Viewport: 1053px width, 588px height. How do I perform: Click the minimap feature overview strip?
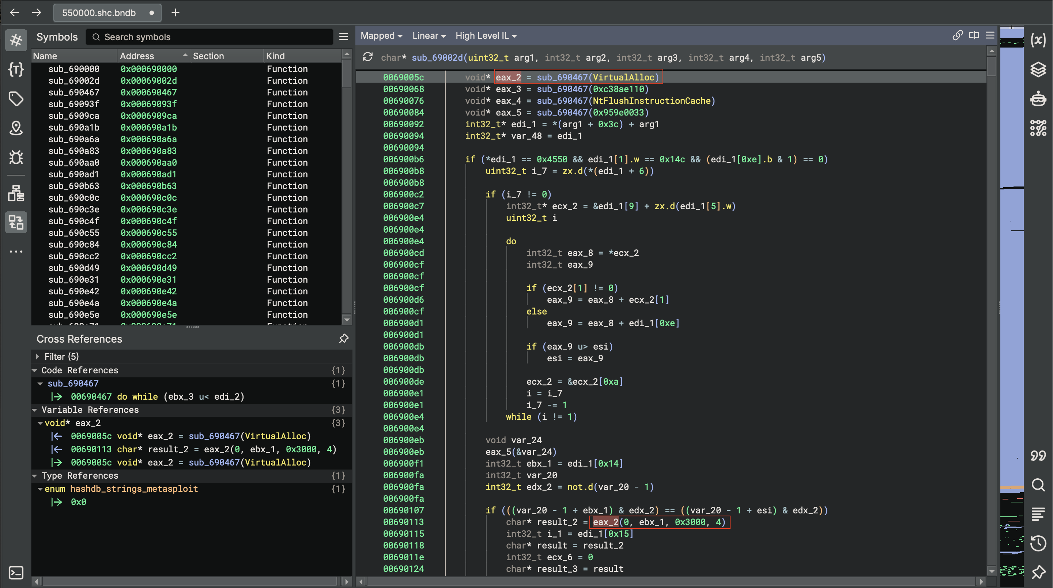1012,307
